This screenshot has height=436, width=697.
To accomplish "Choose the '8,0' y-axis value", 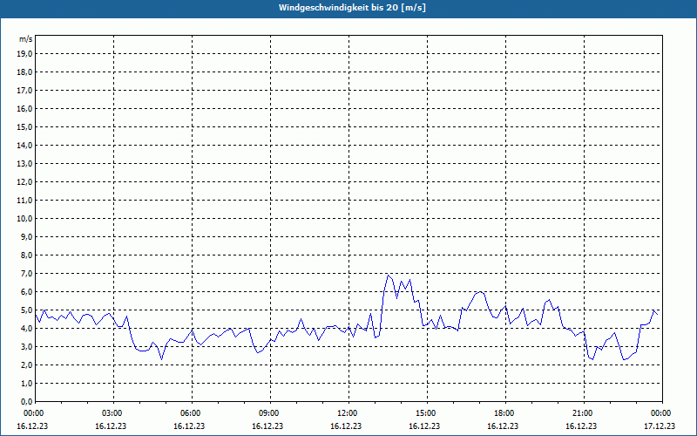I will (x=27, y=255).
